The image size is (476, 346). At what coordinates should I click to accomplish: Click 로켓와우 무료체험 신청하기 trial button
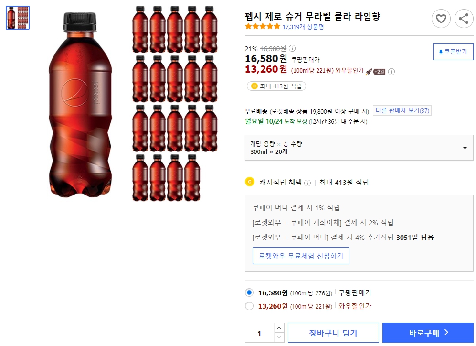301,256
